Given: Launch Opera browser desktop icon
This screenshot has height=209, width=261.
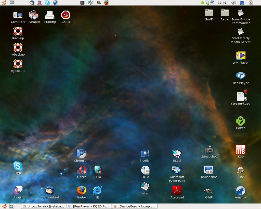Looking at the screenshot, I should click(x=82, y=170).
